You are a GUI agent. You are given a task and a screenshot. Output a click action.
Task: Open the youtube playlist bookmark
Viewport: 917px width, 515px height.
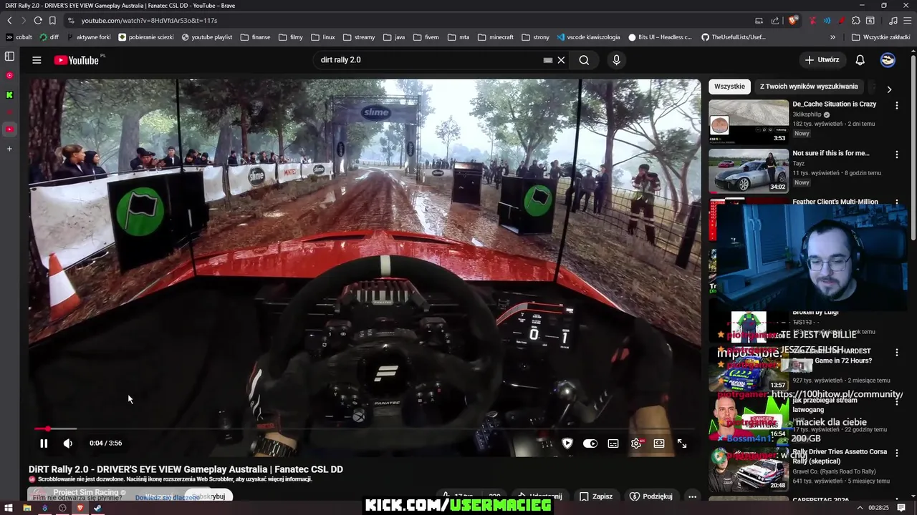207,37
